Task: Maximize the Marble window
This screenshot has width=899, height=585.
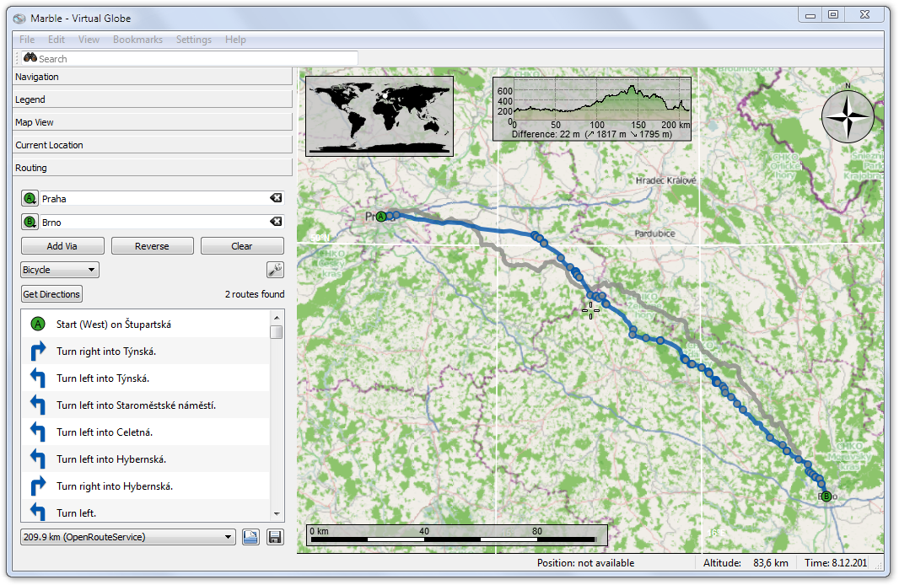Action: [x=833, y=15]
